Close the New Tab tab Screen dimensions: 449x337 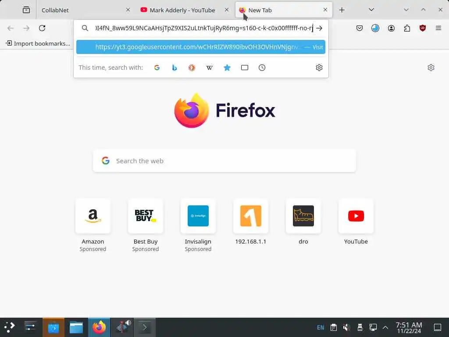tap(325, 10)
